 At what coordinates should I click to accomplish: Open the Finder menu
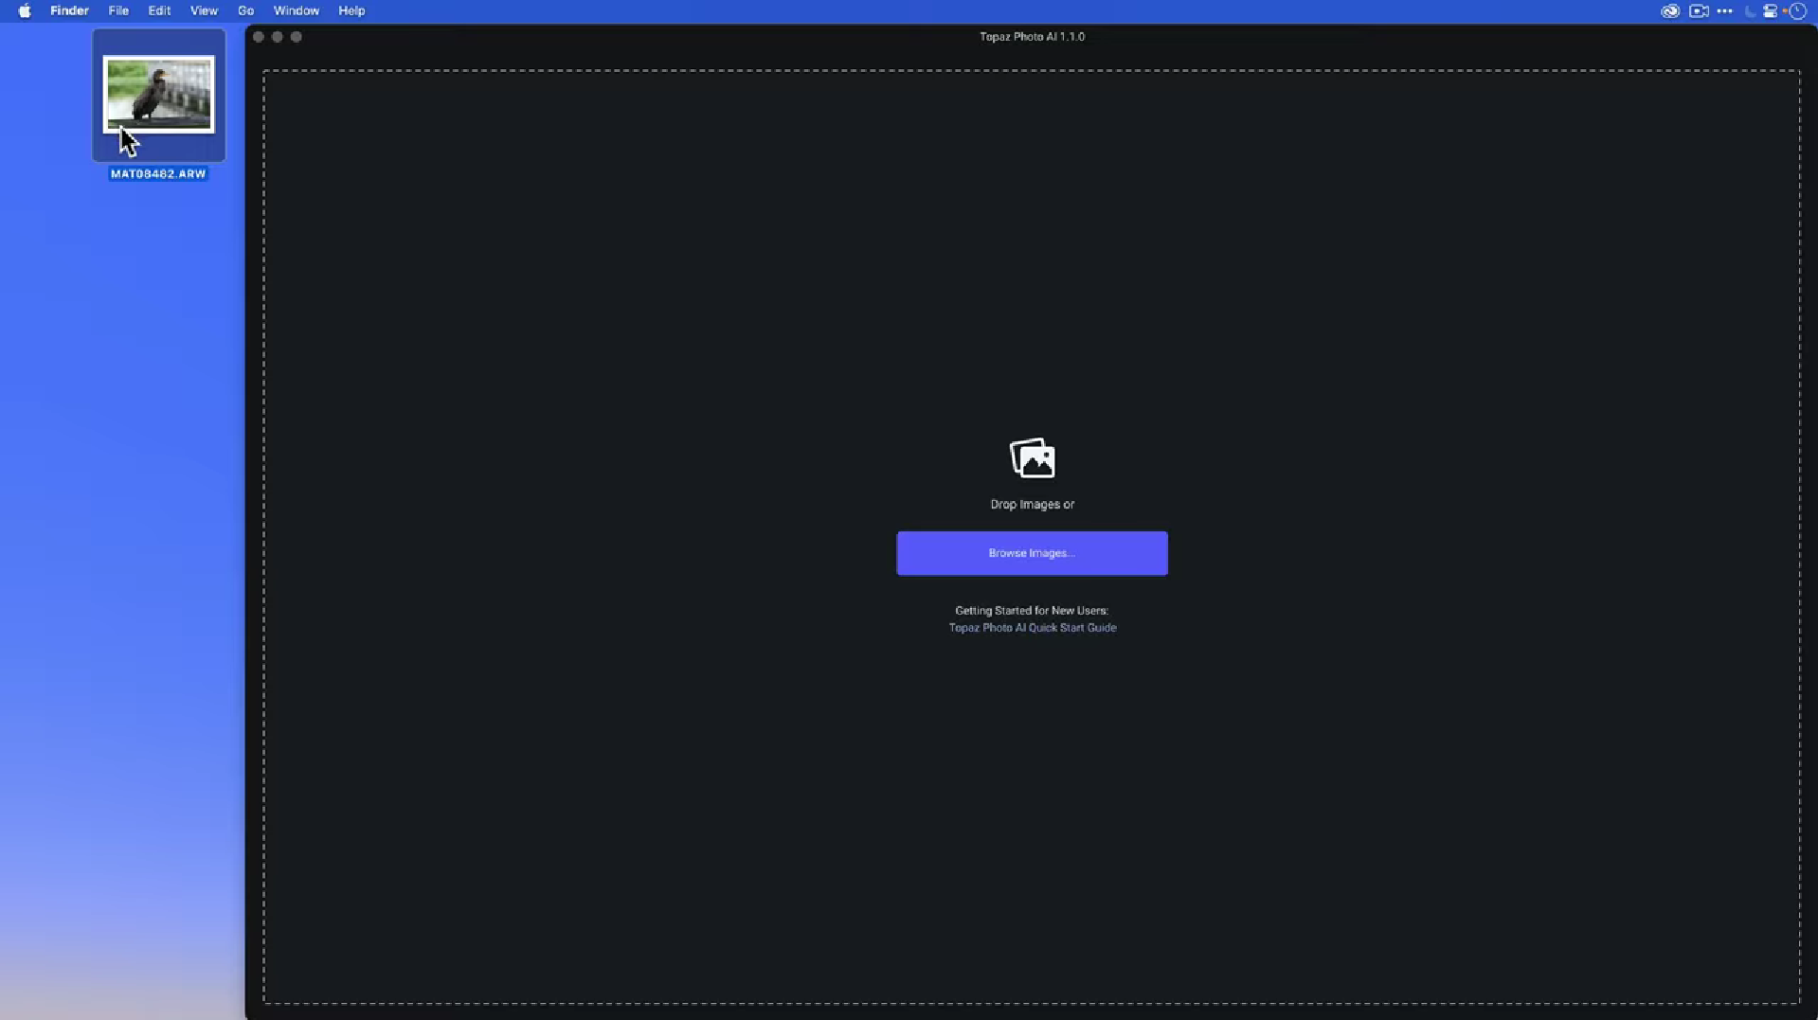coord(69,11)
